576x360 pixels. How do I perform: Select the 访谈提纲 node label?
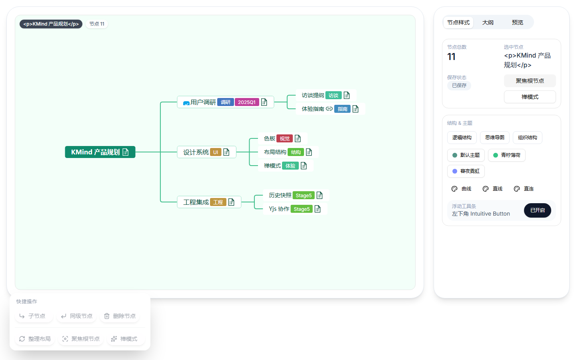tap(313, 95)
